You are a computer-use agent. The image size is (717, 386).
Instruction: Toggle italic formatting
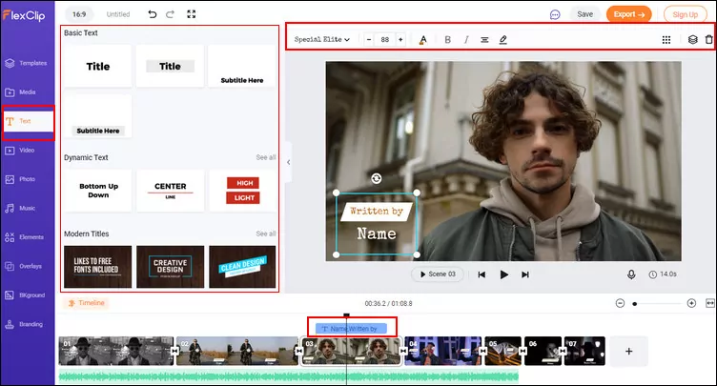pos(466,40)
